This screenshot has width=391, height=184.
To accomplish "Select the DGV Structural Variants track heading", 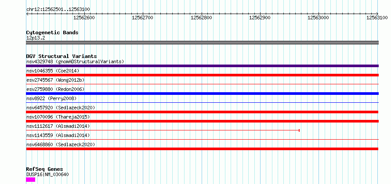I will (62, 56).
